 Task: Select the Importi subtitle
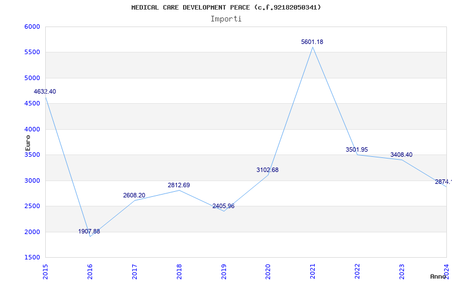(226, 19)
